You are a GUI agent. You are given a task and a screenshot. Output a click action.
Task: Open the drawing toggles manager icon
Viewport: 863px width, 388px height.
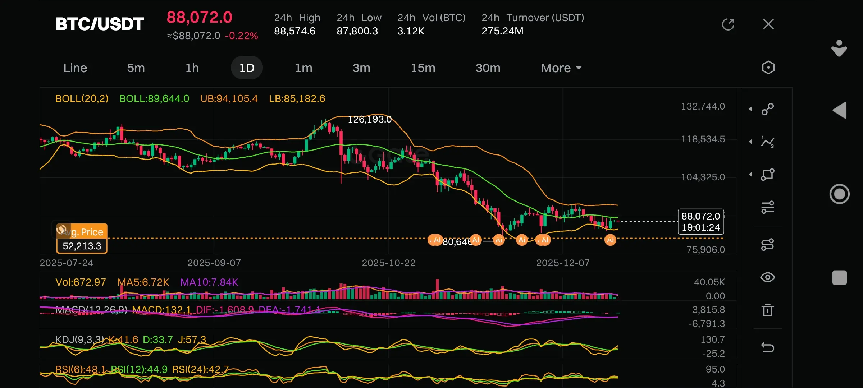tap(767, 245)
